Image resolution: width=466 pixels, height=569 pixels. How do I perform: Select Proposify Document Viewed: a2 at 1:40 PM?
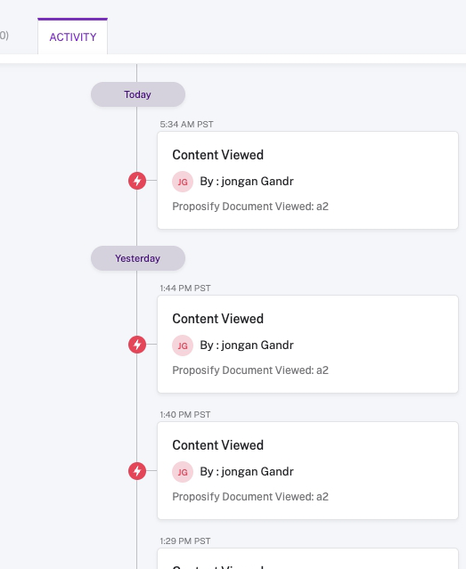coord(250,497)
